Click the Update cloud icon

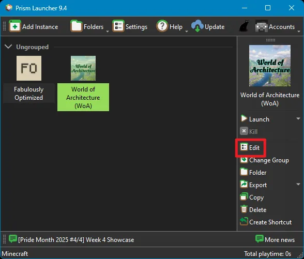pyautogui.click(x=197, y=26)
